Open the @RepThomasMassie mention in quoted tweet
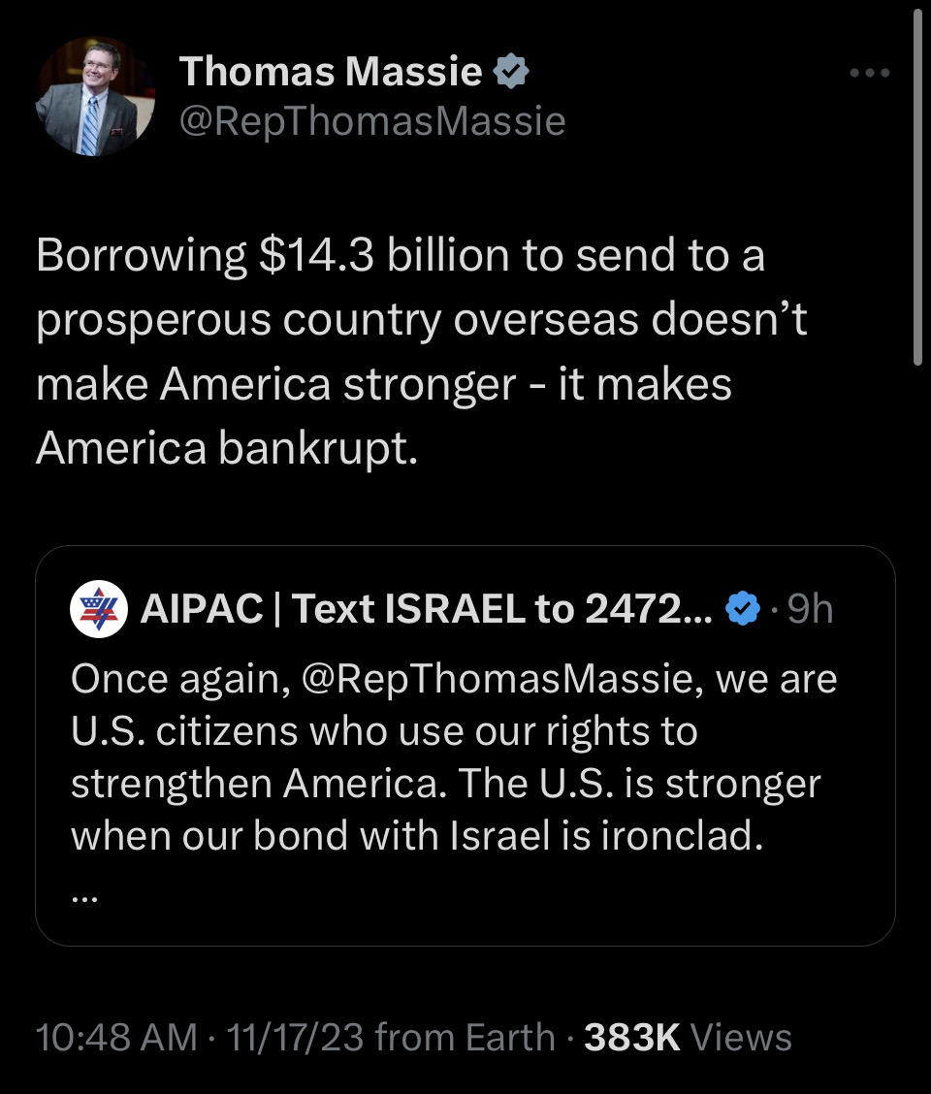 click(501, 679)
